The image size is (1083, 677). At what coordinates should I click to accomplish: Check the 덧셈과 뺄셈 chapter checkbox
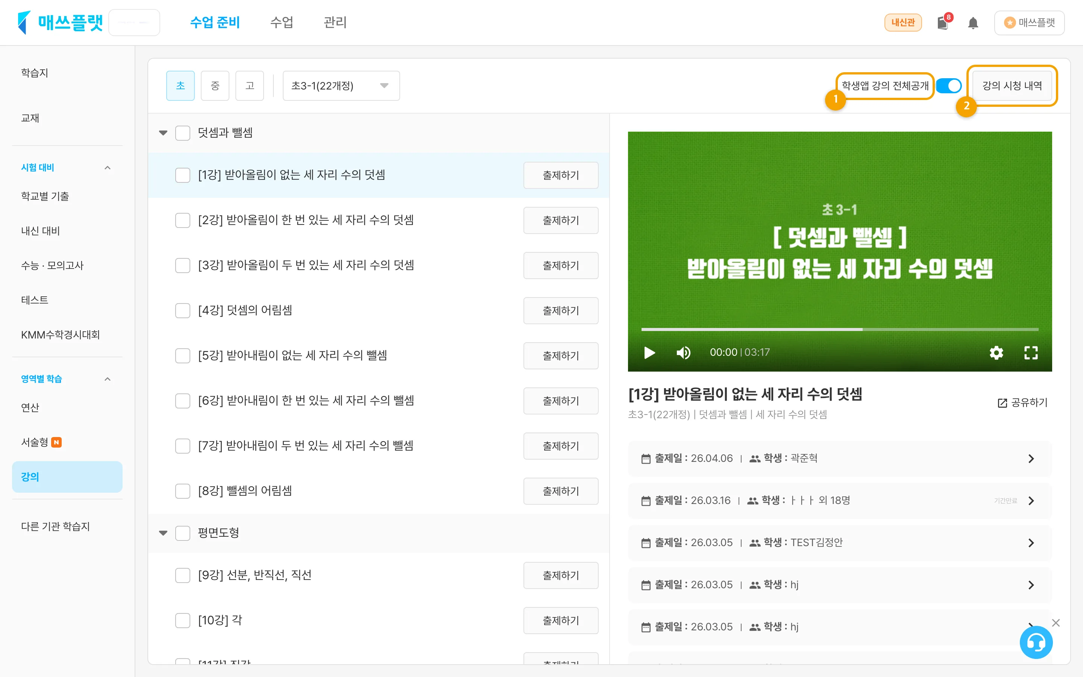coord(183,133)
